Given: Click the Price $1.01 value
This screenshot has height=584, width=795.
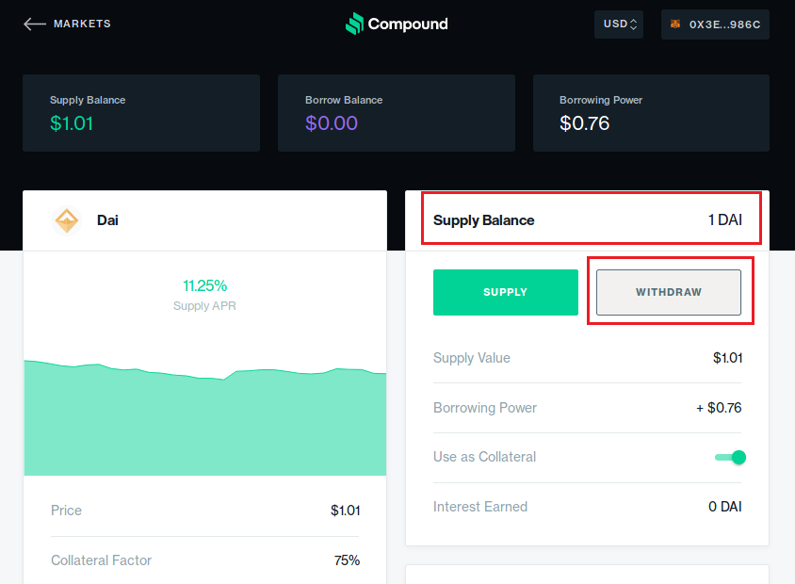Looking at the screenshot, I should 346,511.
